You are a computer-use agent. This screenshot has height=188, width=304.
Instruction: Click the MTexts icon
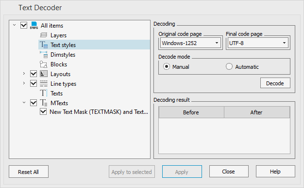point(44,103)
